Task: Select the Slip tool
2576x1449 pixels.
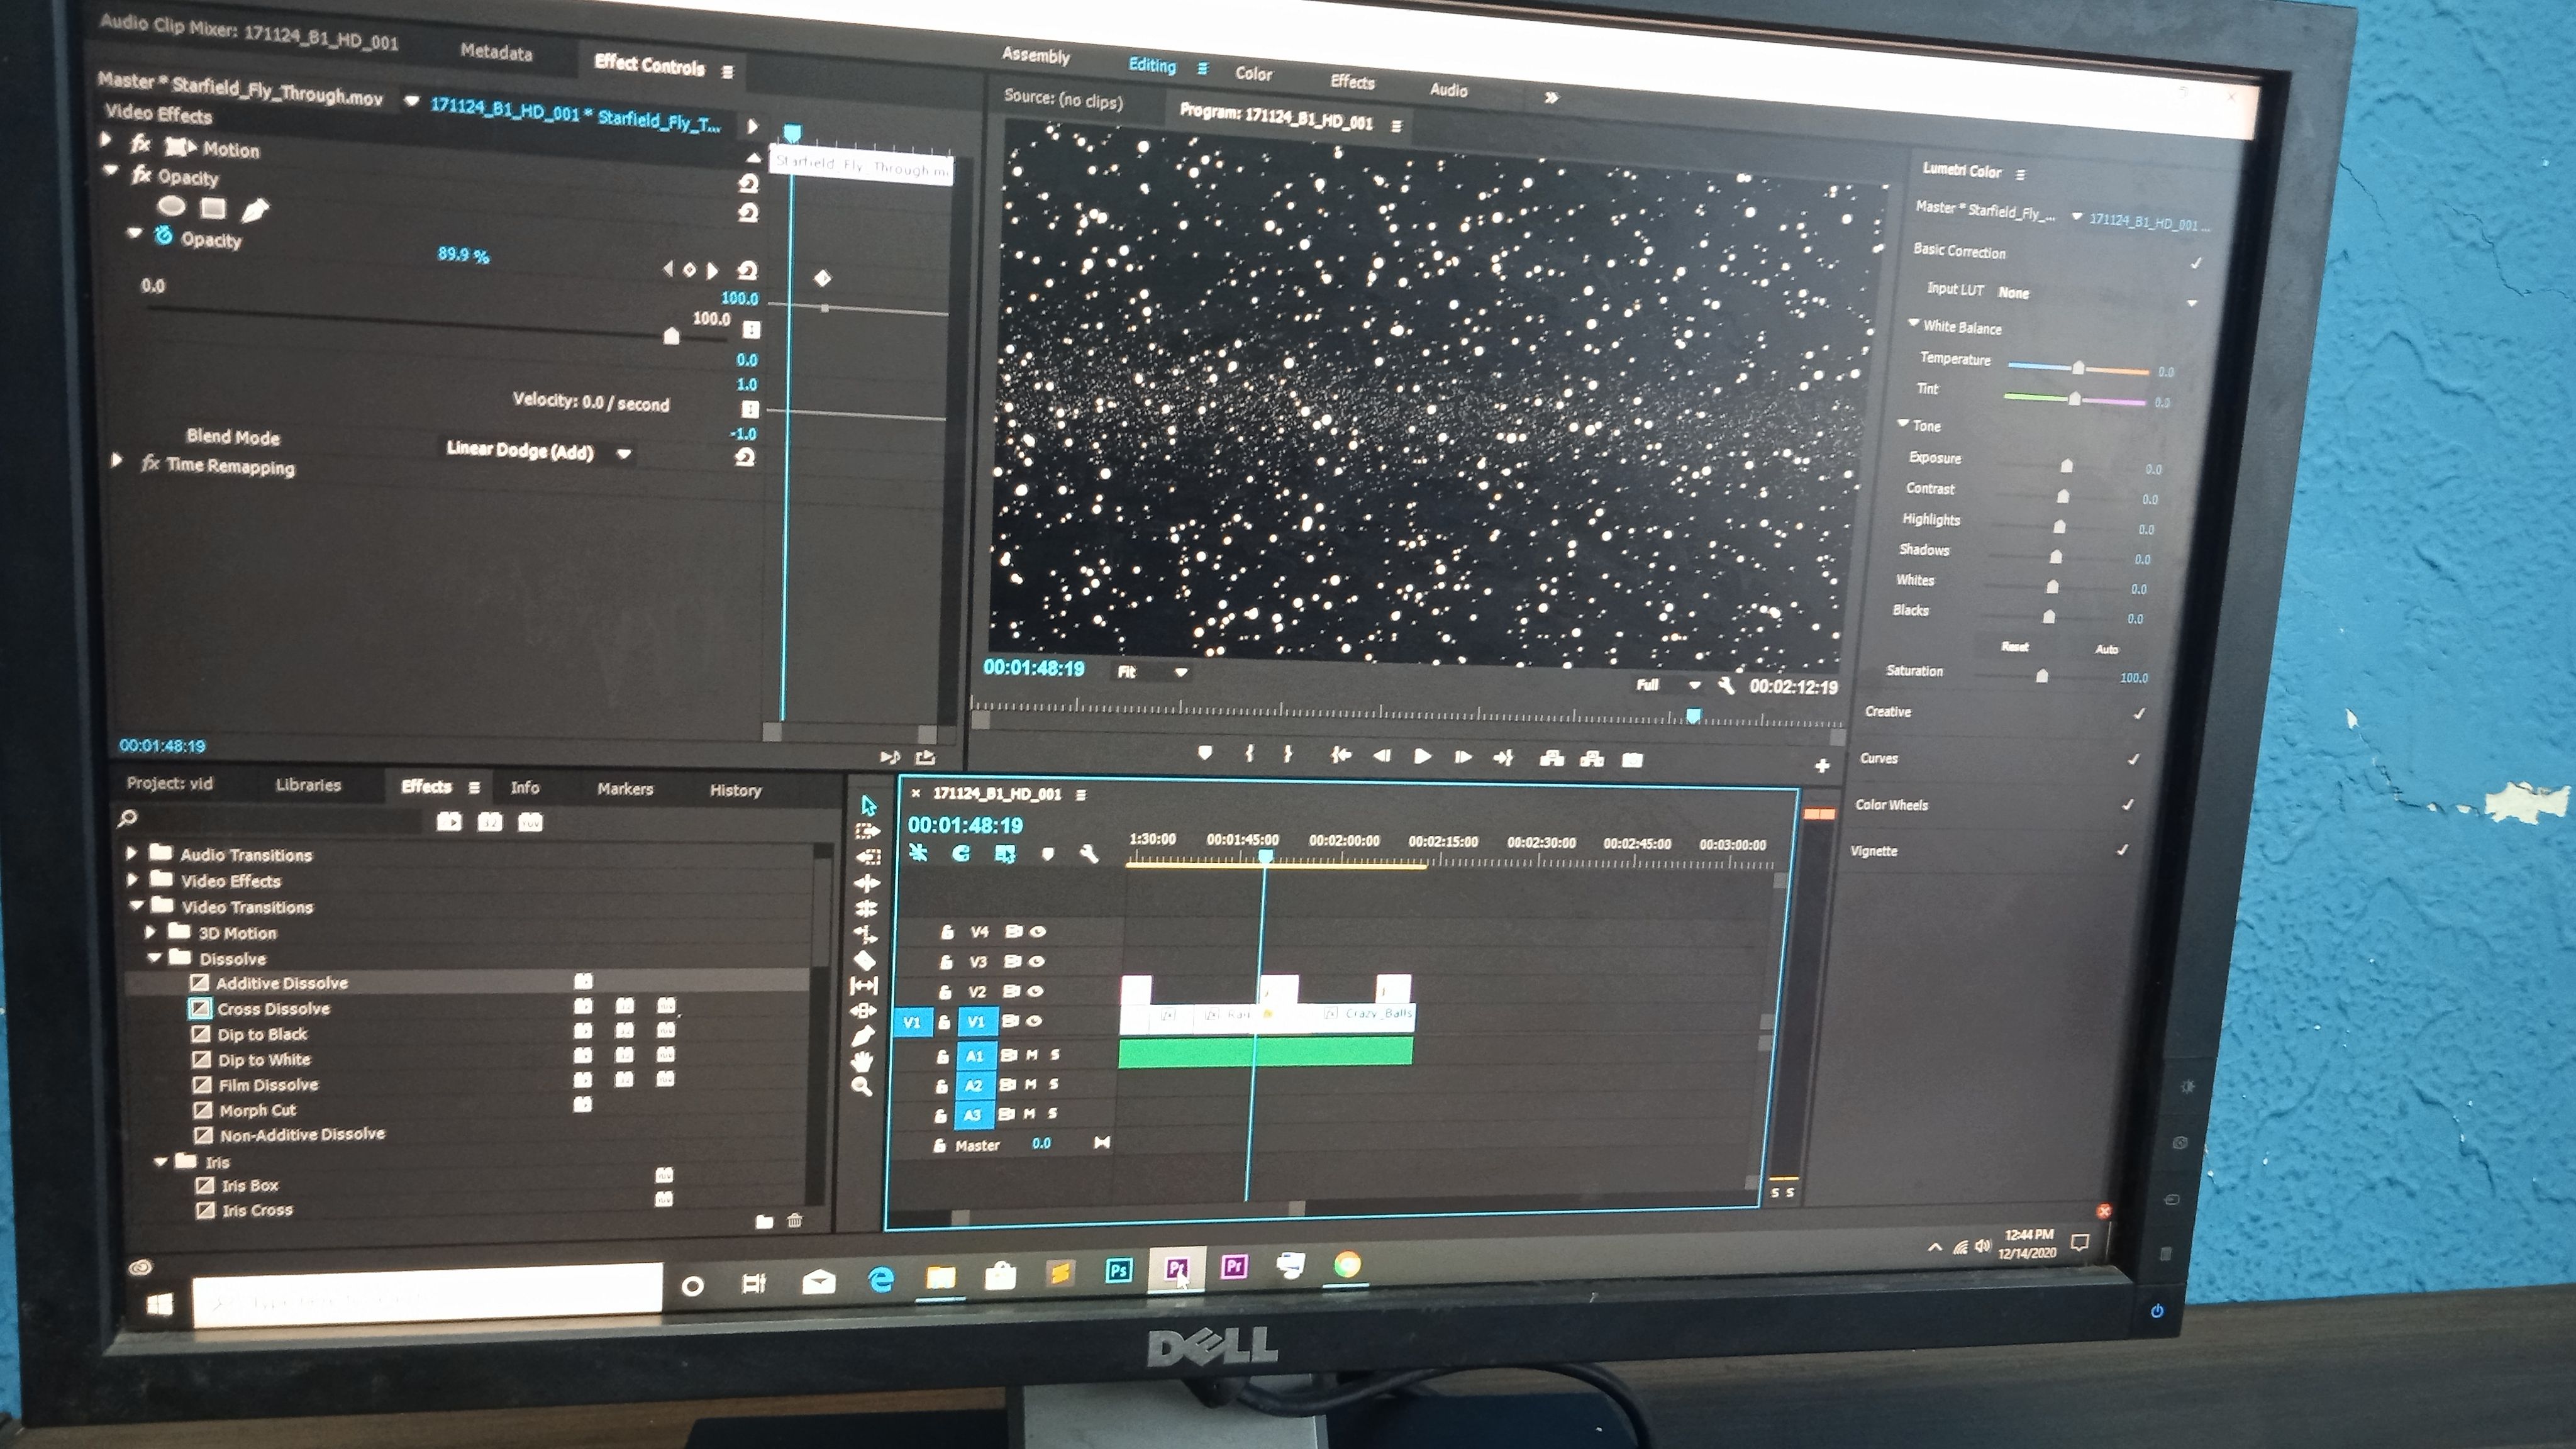Action: tap(864, 986)
